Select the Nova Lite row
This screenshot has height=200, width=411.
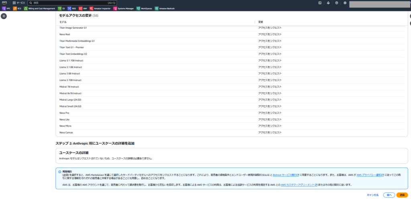[x=232, y=119]
